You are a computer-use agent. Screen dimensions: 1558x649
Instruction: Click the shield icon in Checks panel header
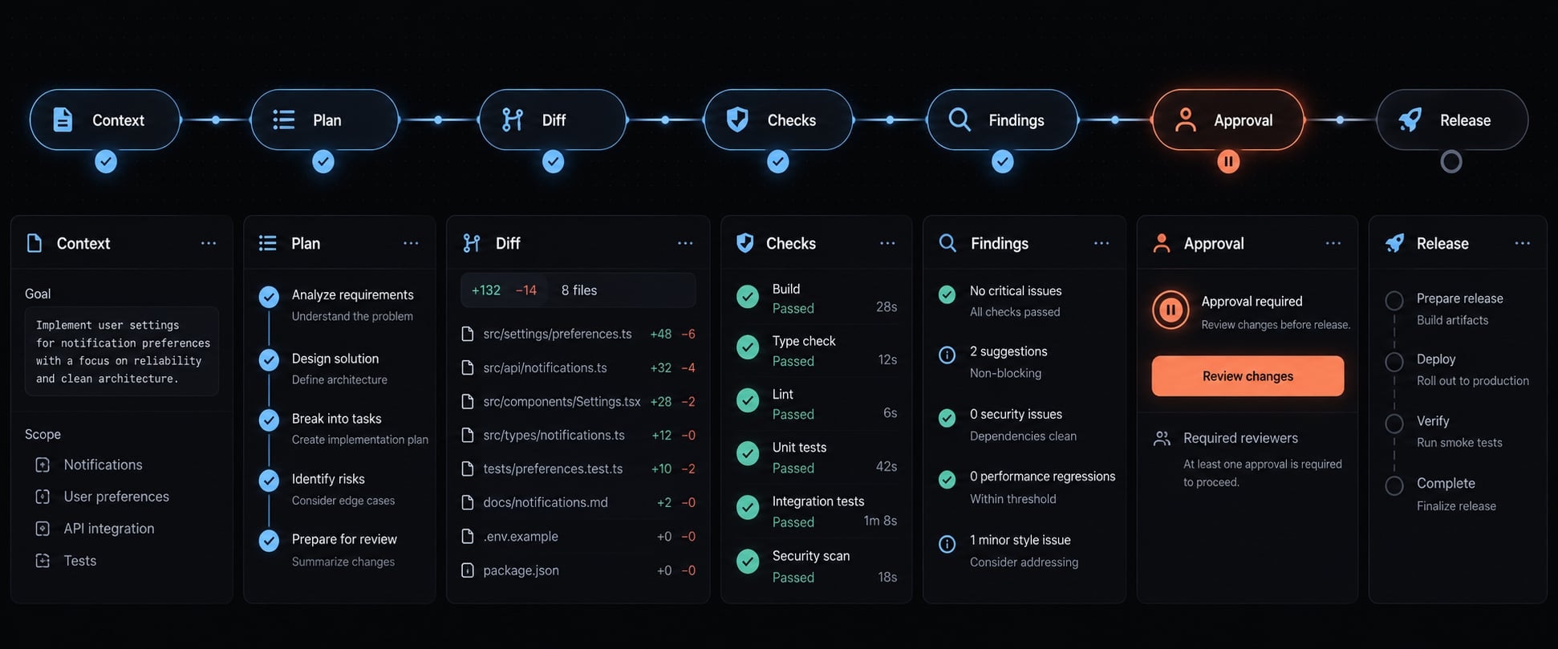(x=745, y=243)
